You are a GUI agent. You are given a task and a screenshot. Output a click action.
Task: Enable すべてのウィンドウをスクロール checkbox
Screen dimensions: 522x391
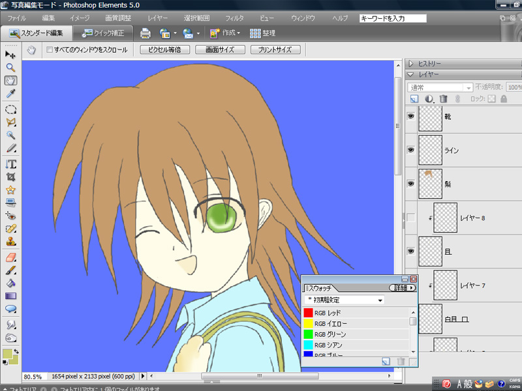(50, 50)
